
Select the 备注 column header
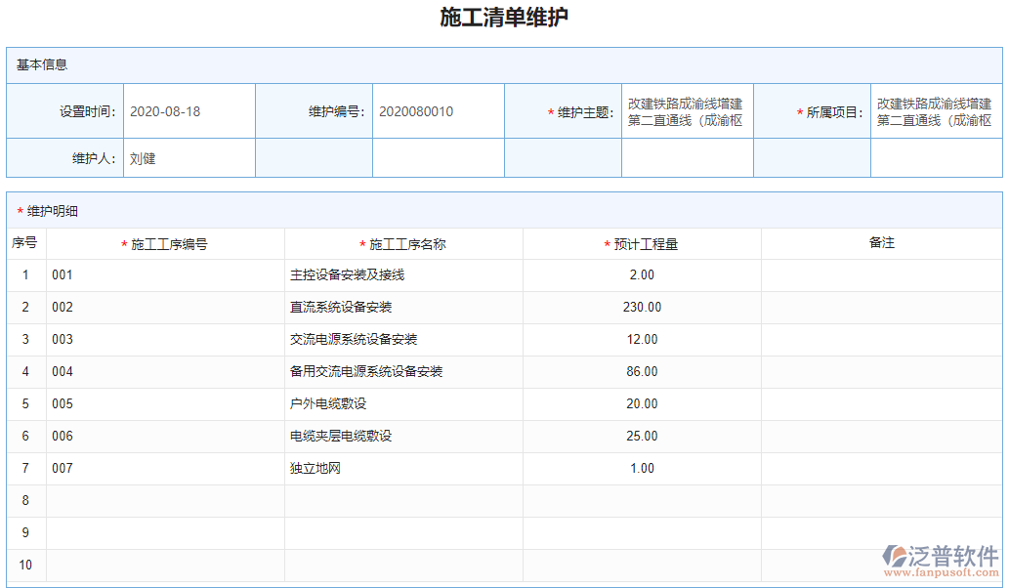point(884,242)
